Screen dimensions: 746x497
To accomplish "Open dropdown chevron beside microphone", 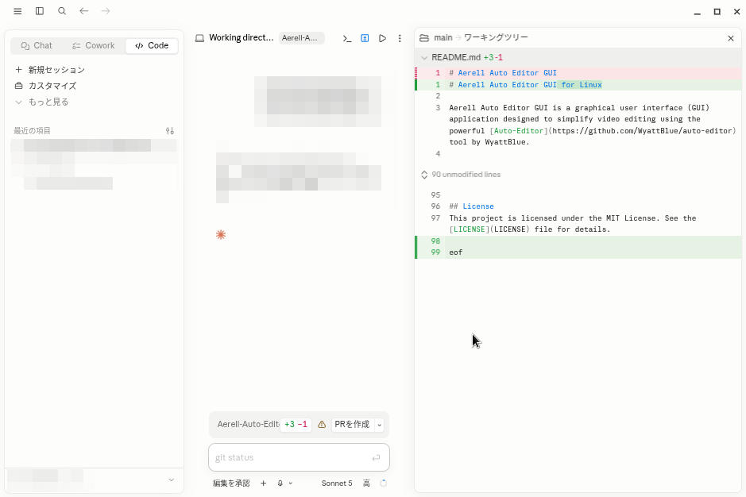I will point(291,484).
